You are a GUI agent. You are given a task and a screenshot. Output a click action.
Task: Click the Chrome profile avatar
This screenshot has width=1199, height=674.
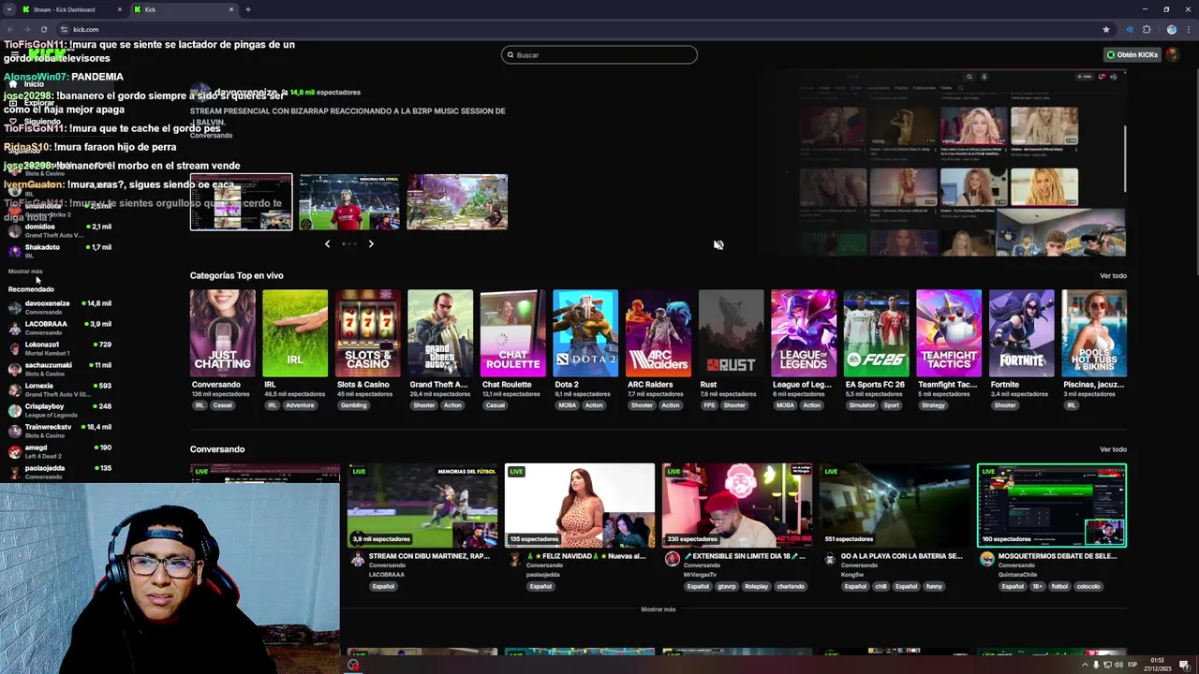click(1172, 29)
